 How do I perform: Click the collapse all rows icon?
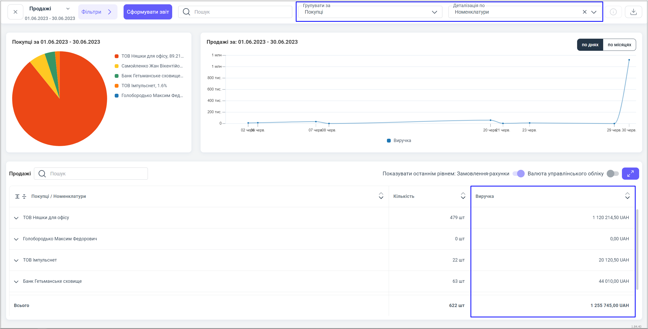click(24, 196)
